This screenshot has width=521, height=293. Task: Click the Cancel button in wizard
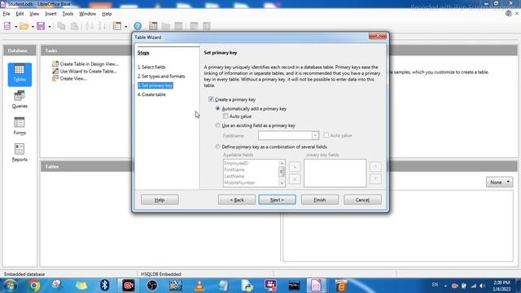click(x=362, y=200)
